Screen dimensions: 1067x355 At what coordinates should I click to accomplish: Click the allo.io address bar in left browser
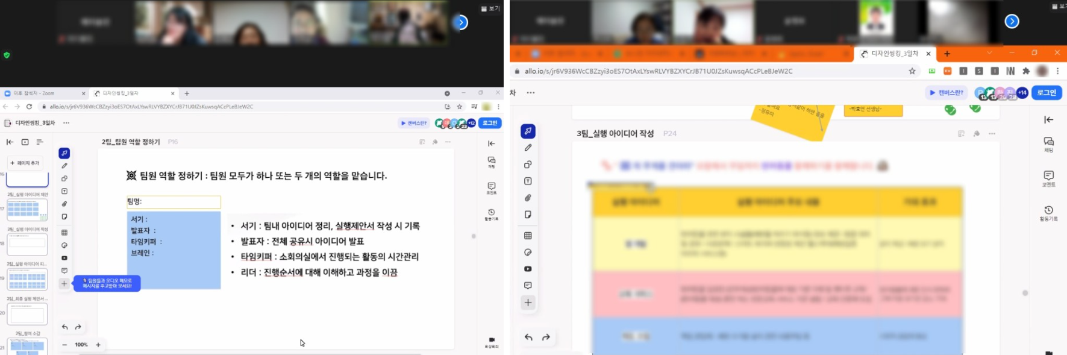[241, 107]
